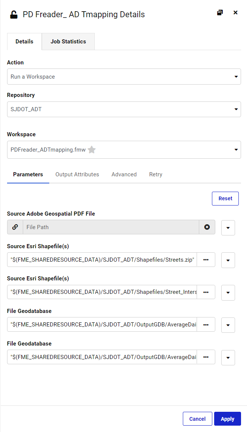Click the link icon in PDF File Path
247x432 pixels.
[15, 227]
